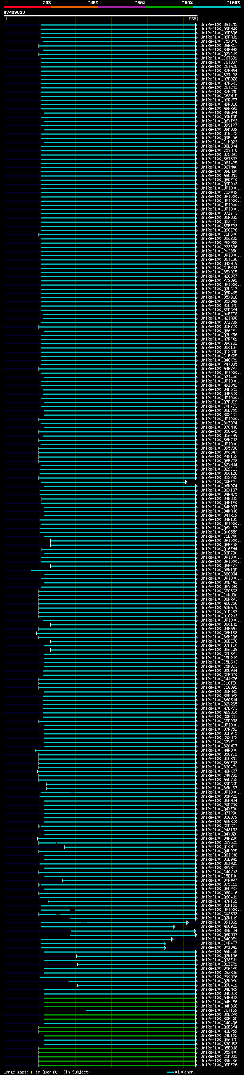Image resolution: width=244 pixels, height=1075 pixels.
Task: Click the green ~80% identity legend segment
Action: pyautogui.click(x=169, y=7)
